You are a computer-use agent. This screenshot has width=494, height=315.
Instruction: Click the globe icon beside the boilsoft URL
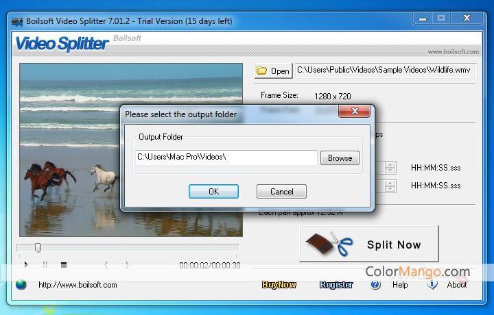click(21, 284)
